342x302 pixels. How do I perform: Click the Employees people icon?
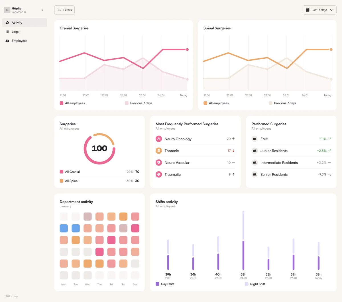pyautogui.click(x=7, y=41)
